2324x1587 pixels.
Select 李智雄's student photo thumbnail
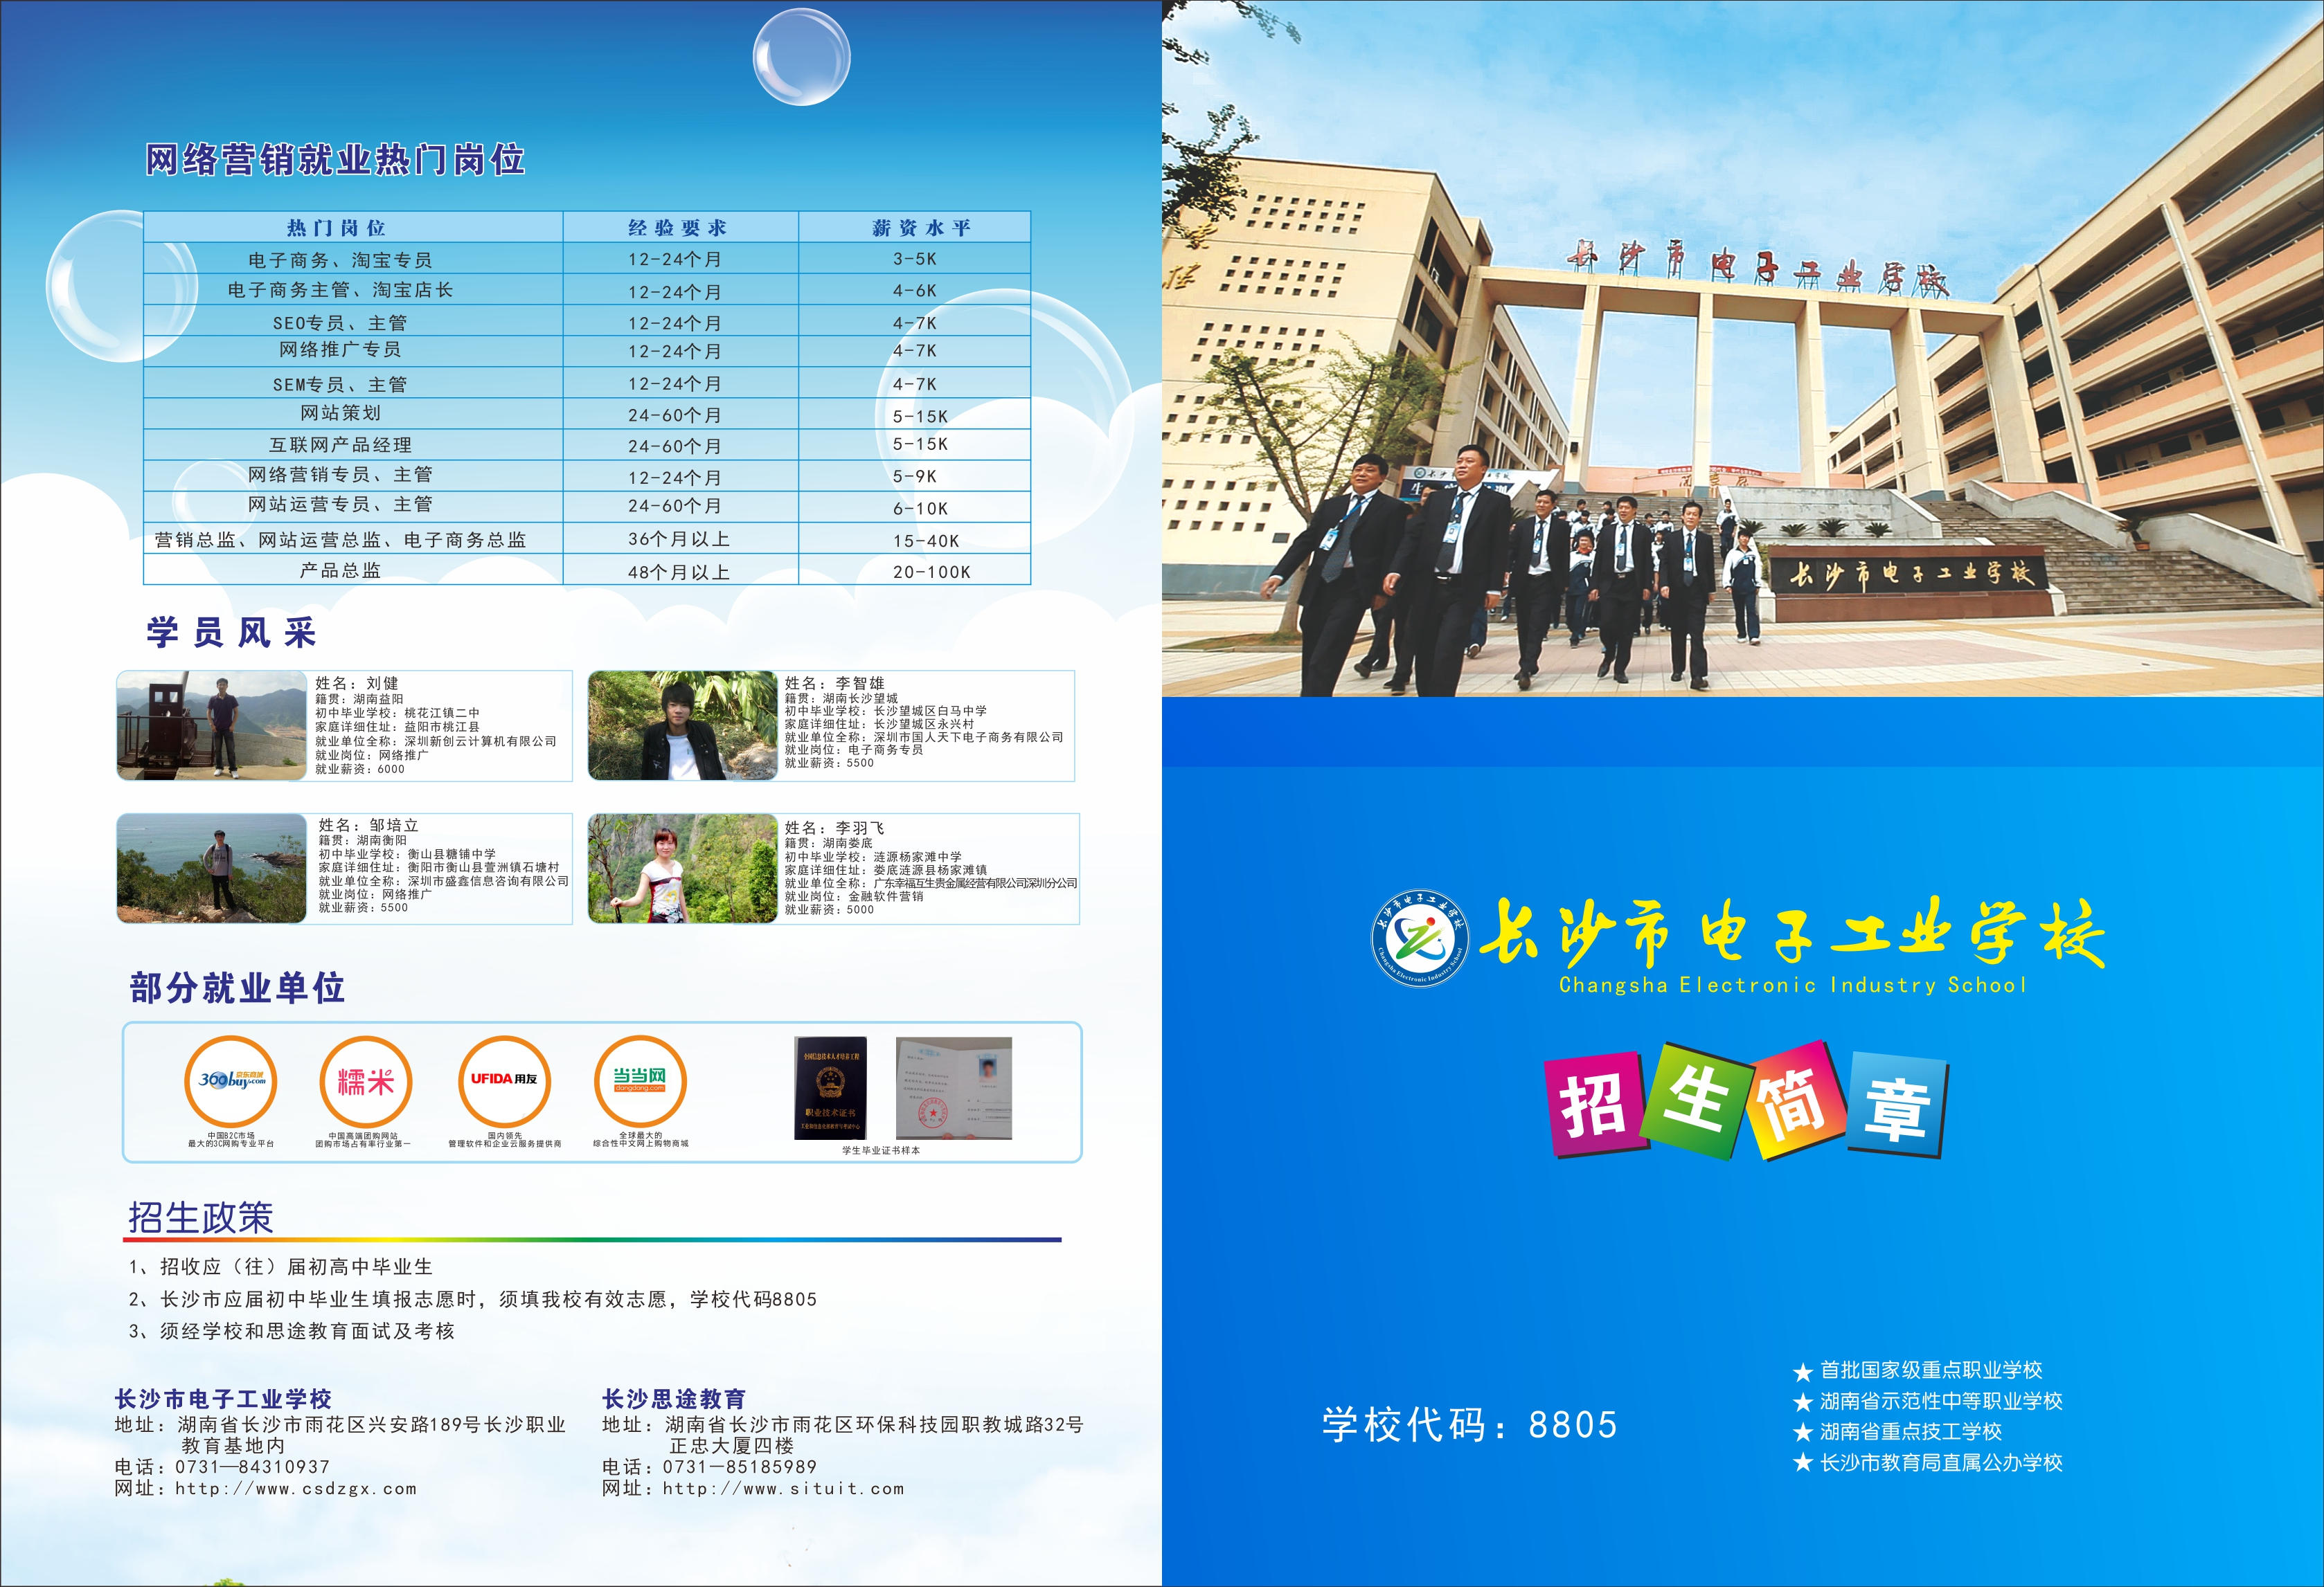pos(682,725)
